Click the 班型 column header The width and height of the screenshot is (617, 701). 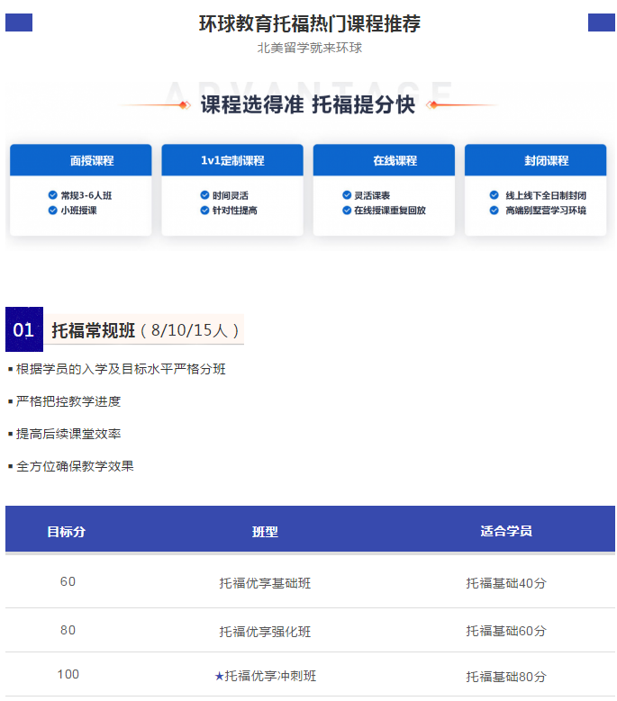click(265, 532)
